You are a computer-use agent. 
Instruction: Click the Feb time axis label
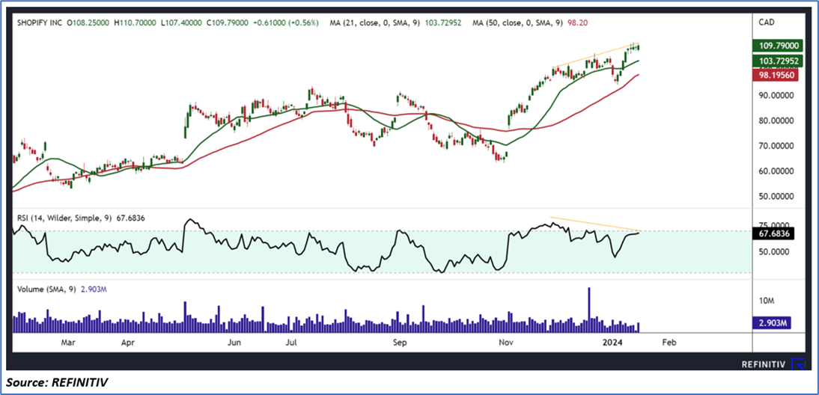pos(669,343)
